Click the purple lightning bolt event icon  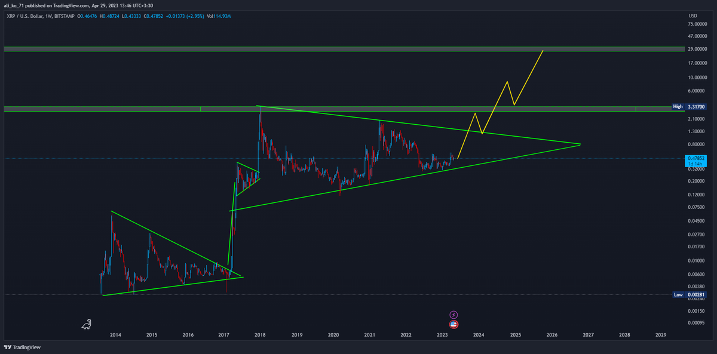454,315
